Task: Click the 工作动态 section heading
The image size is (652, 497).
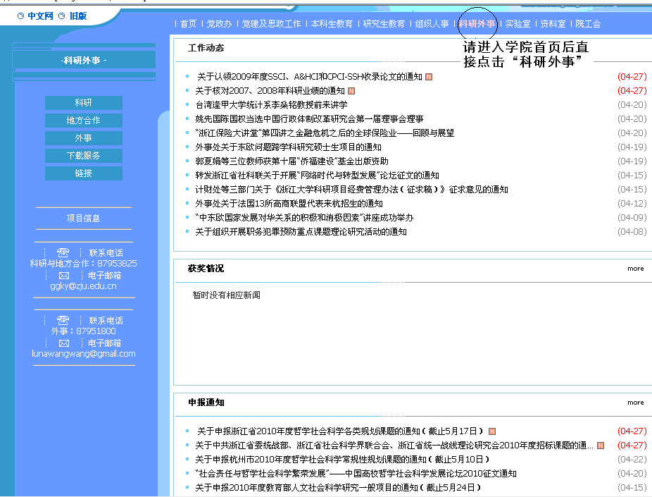Action: pos(206,48)
